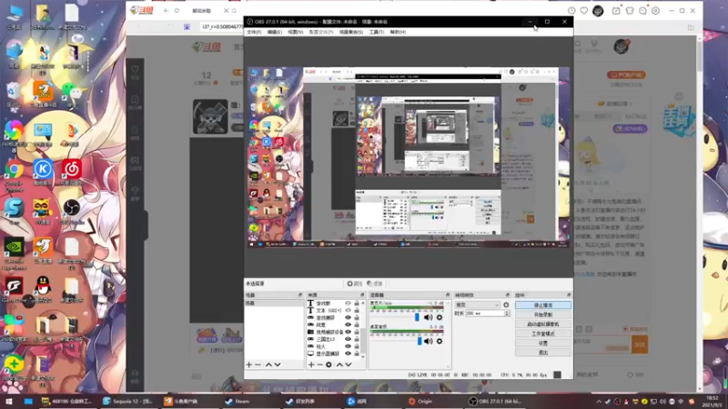
Task: Open the OBS Studio desktop shortcut
Action: click(72, 212)
